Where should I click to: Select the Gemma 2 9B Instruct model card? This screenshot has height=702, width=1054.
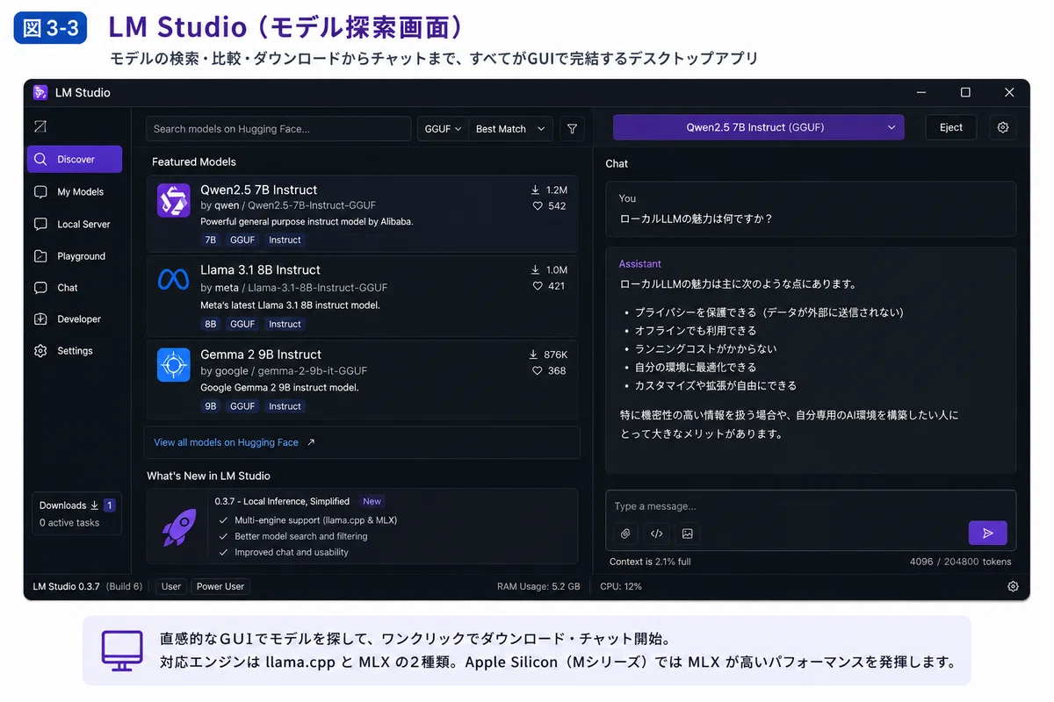[362, 379]
